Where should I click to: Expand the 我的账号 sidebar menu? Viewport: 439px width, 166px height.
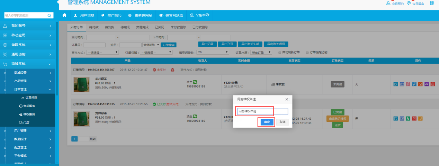click(28, 26)
